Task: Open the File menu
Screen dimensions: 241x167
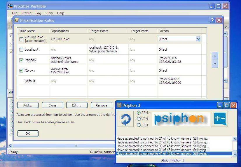Action: 15,13
